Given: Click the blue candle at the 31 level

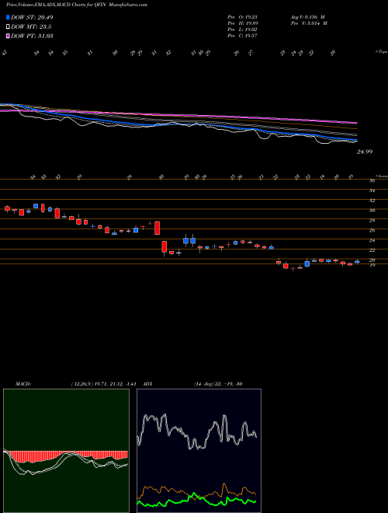Looking at the screenshot, I should 36,206.
